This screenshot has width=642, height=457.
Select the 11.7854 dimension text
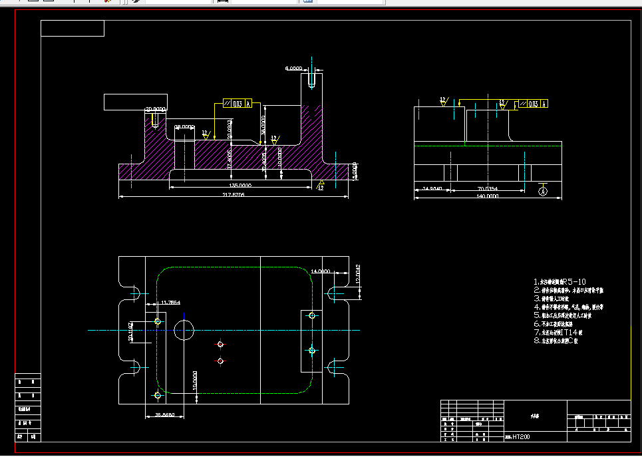(170, 303)
